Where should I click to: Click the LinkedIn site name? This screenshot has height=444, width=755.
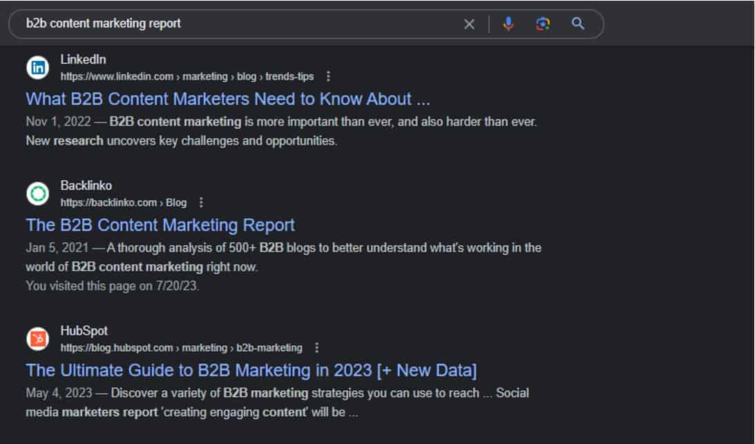(x=83, y=59)
